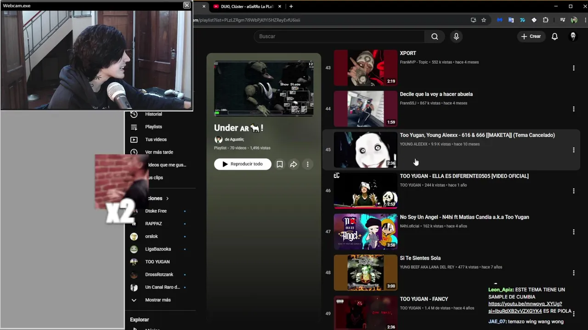
Task: Play the 616 & 666 MAKETA thumbnail
Action: (365, 150)
